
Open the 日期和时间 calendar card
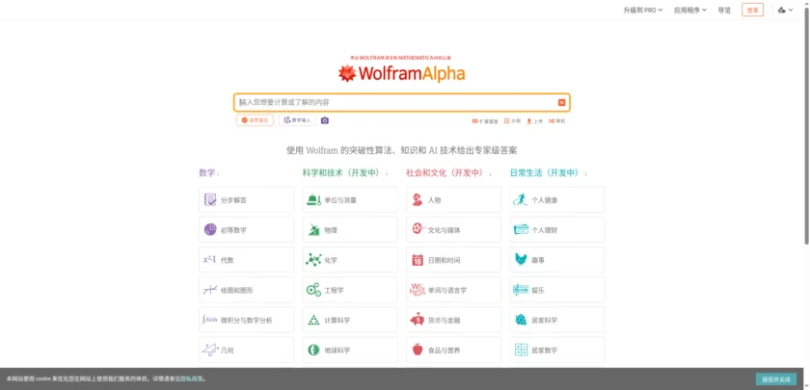(x=453, y=259)
